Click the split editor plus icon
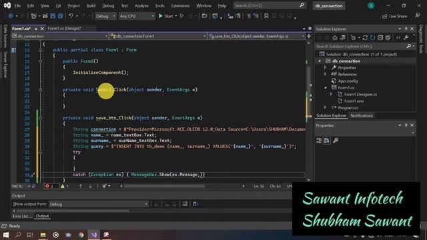Screen dimensions: 427x240 click(x=309, y=36)
